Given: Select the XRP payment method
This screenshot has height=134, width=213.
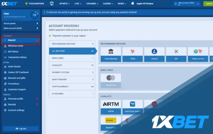Looking at the screenshot, I should click(176, 55).
